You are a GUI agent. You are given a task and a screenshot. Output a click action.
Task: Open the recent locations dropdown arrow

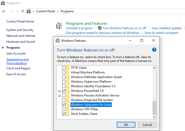point(17,11)
